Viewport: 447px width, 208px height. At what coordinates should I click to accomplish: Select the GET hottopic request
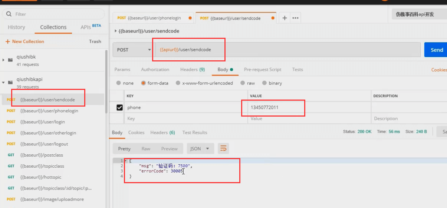[52, 177]
